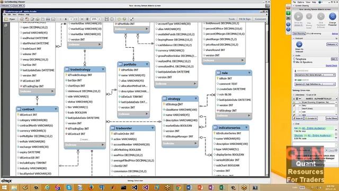Open the Webcams dropdown in viewer top bar
The height and width of the screenshot is (191, 339).
click(6, 6)
